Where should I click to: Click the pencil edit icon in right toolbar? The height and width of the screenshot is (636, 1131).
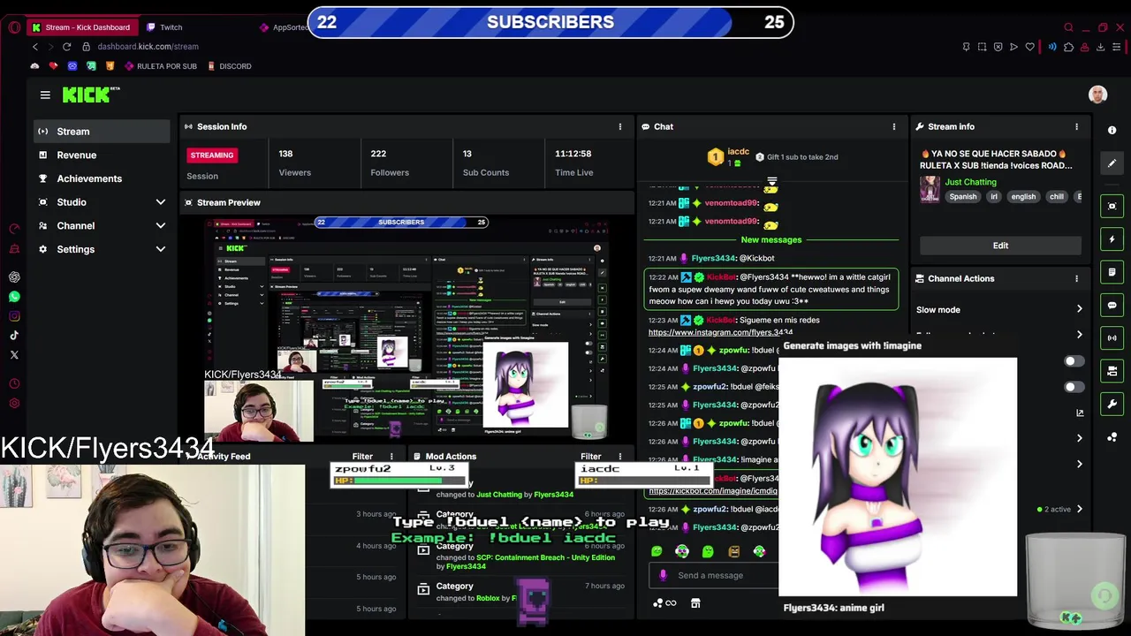point(1112,163)
